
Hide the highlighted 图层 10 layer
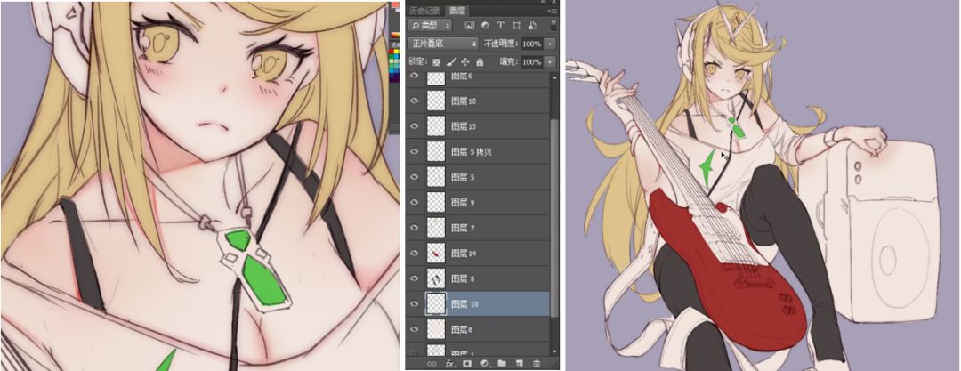[415, 303]
